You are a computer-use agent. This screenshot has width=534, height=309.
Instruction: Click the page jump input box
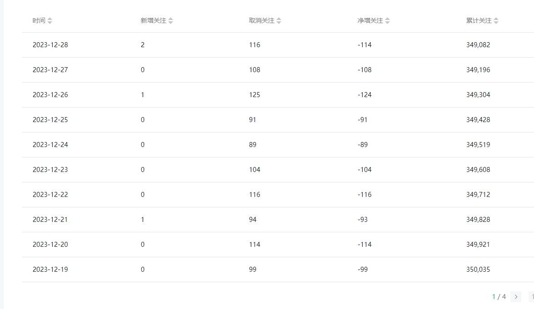531,297
